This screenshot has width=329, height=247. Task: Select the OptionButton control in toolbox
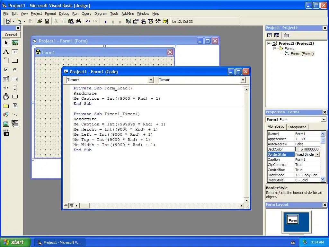pyautogui.click(x=15, y=69)
